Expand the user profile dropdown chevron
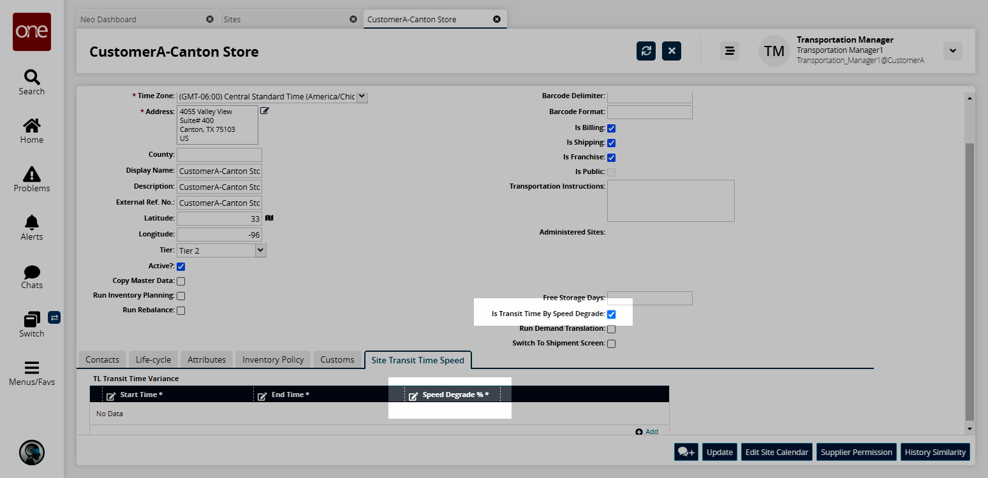Viewport: 988px width, 478px height. (x=952, y=51)
